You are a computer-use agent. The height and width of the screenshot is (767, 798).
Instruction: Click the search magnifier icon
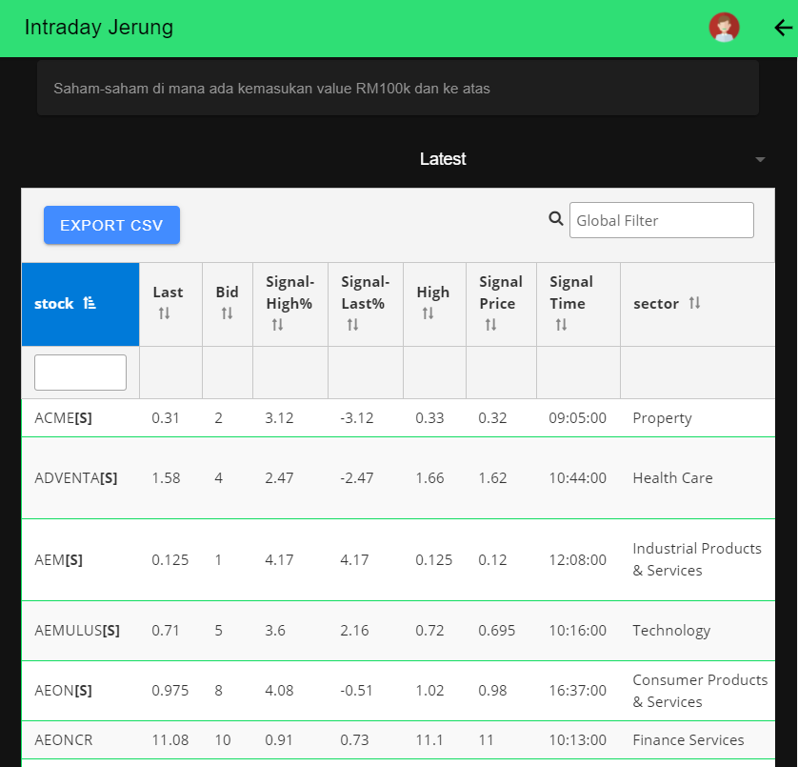[556, 219]
